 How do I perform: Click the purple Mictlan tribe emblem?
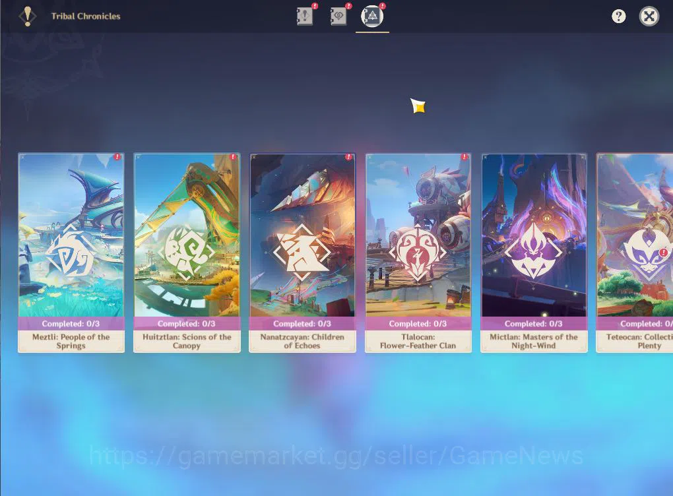[x=533, y=253]
